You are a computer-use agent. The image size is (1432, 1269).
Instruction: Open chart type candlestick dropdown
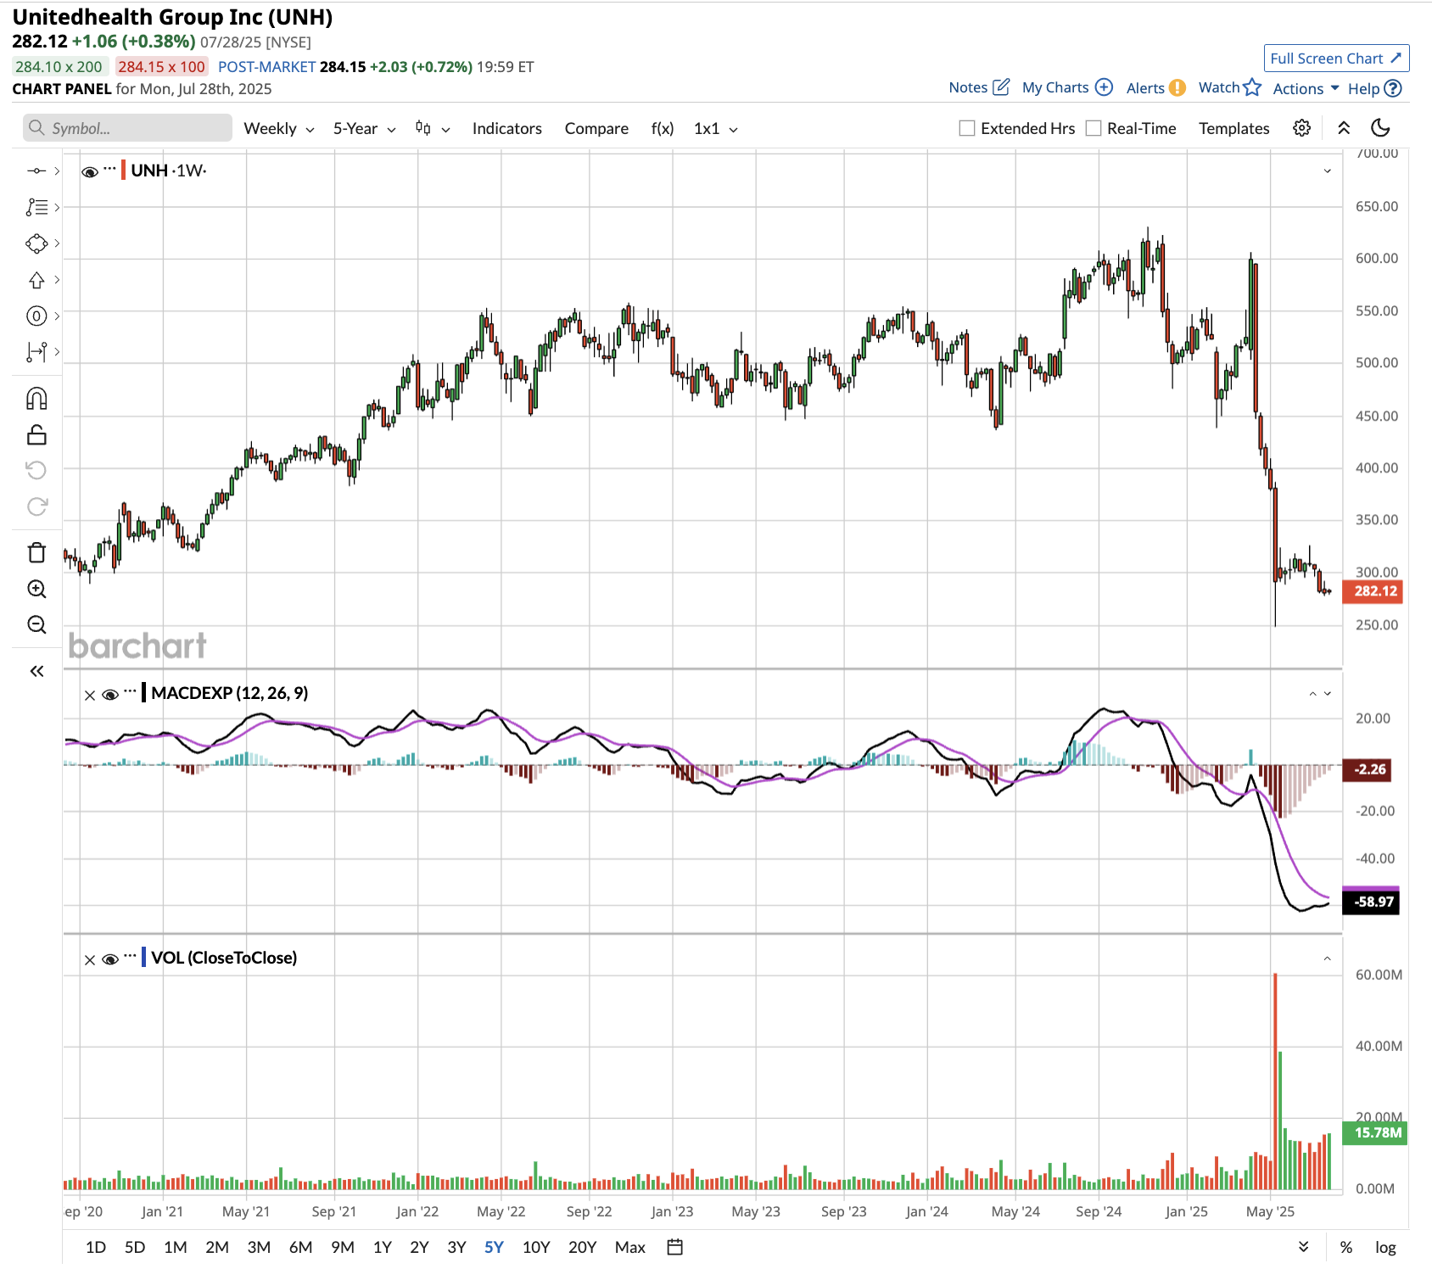pos(433,128)
